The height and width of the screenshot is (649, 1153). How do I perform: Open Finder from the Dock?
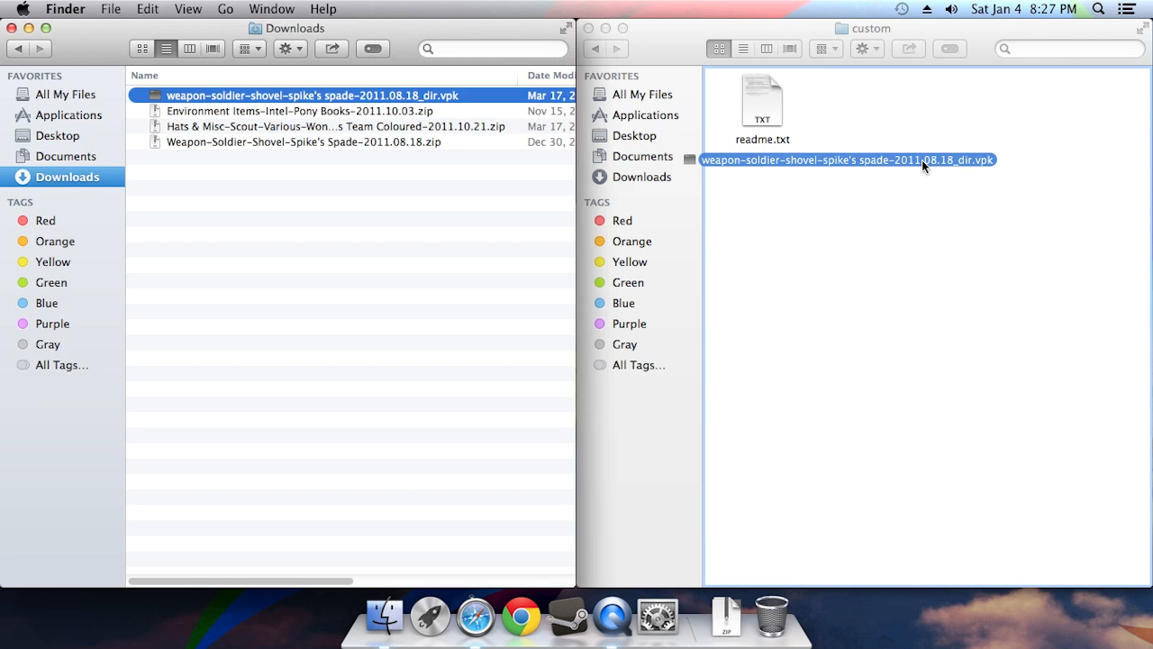tap(385, 617)
